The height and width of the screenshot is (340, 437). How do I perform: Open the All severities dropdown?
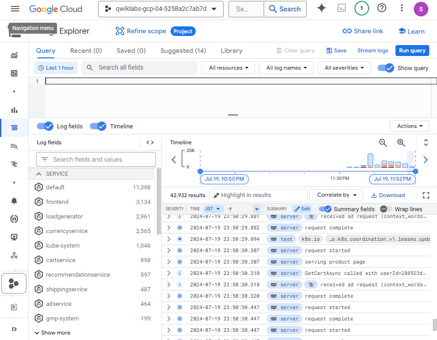pos(343,68)
